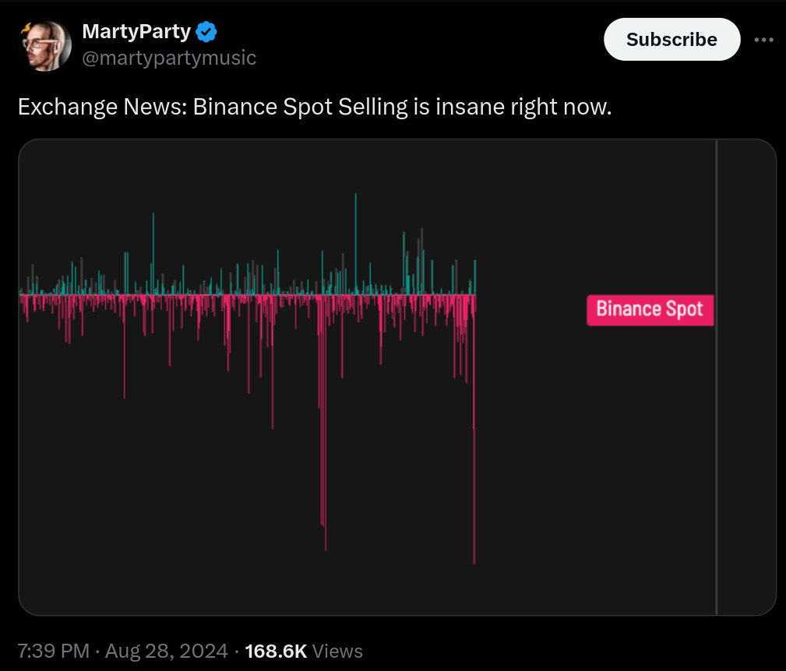Click the empty chart area below Binance Spot label

[x=650, y=468]
